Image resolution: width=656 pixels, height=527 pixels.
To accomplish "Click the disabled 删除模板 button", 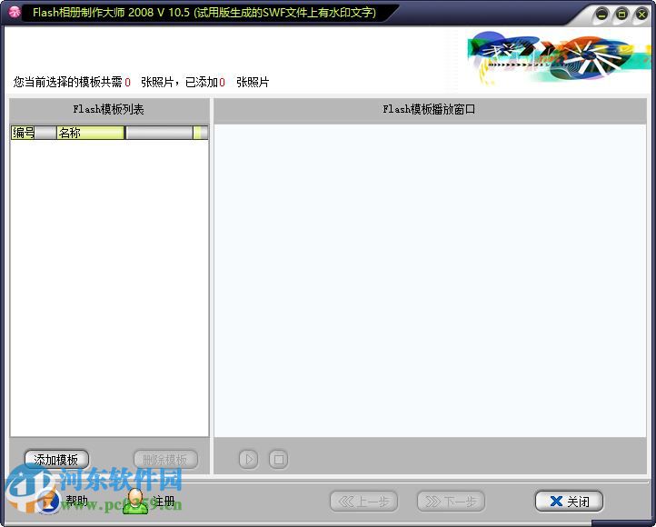I will pos(165,460).
